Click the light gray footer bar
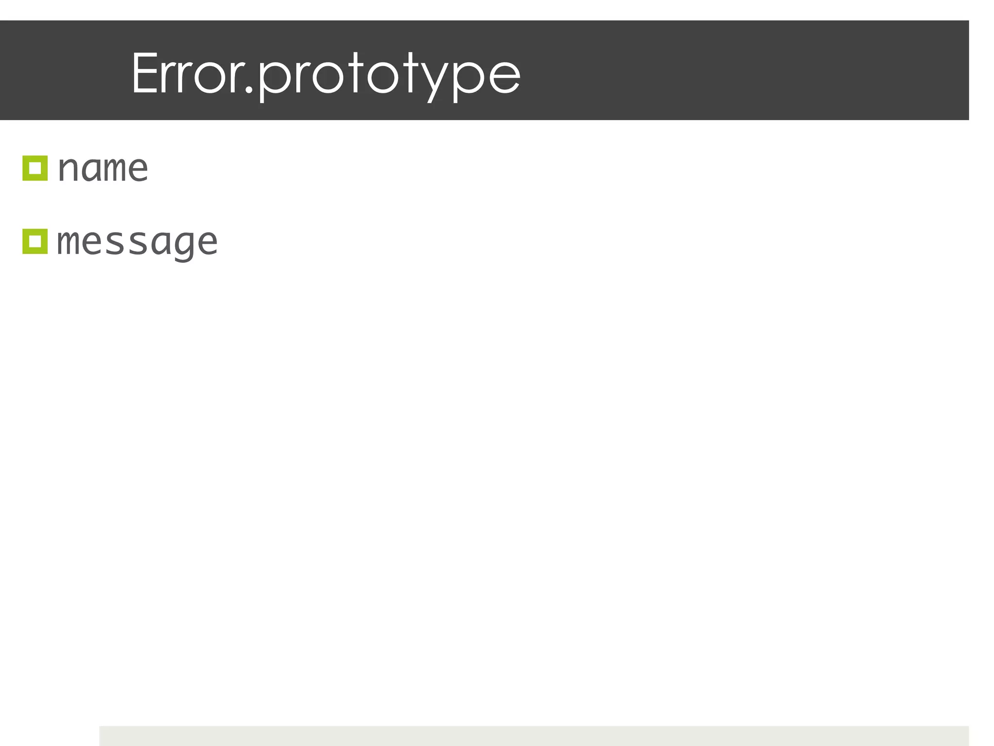This screenshot has width=994, height=746. (x=534, y=736)
